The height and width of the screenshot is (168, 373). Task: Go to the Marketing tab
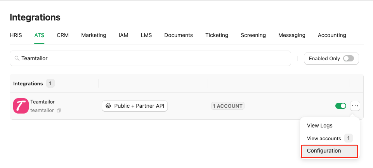coord(94,35)
